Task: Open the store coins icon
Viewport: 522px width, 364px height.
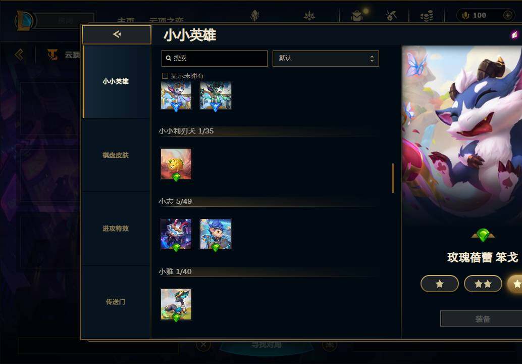Action: click(427, 16)
